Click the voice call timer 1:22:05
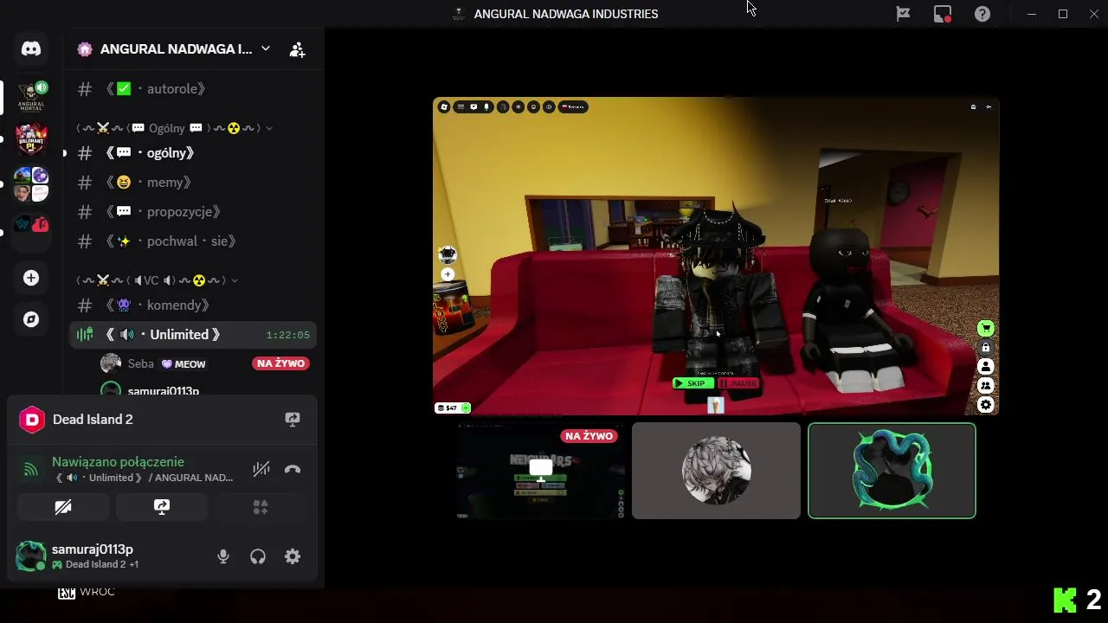The image size is (1108, 623). 287,335
